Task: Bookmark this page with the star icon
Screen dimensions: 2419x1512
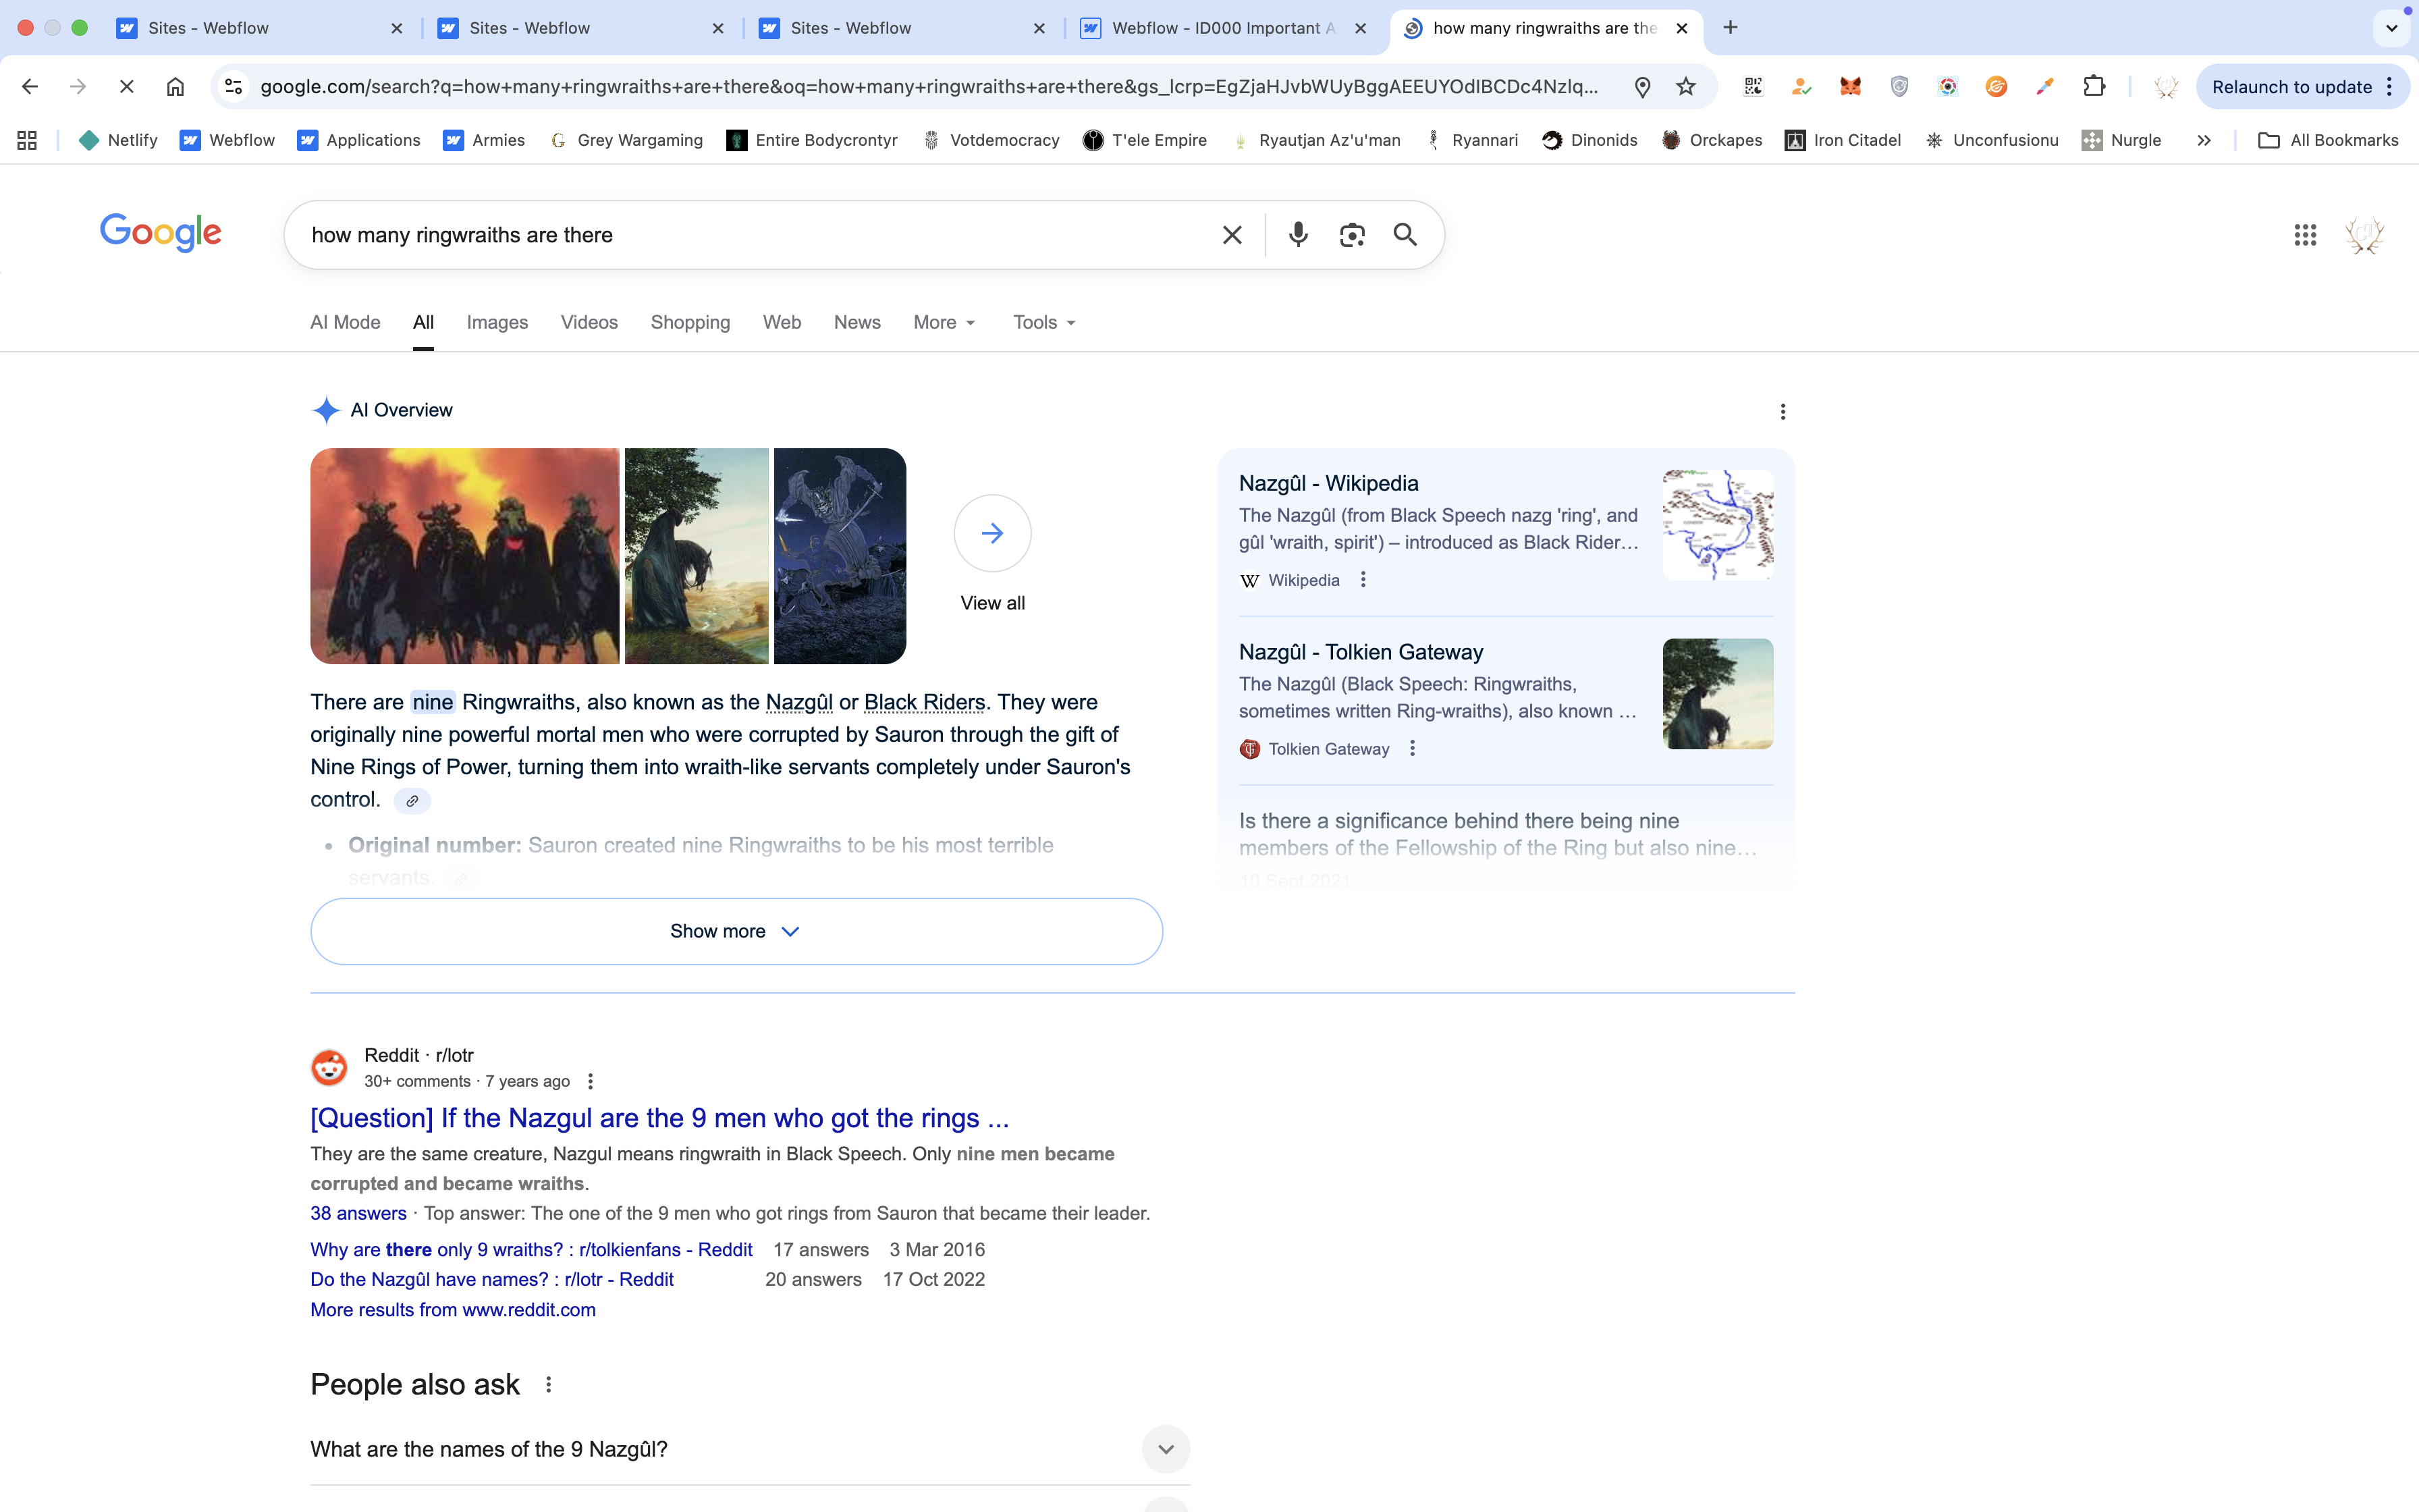Action: coord(1686,87)
